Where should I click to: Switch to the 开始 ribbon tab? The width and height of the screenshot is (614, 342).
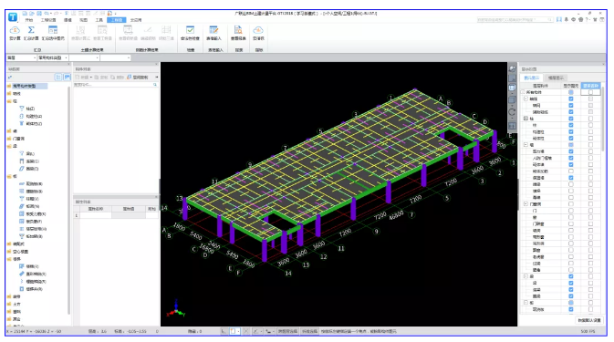29,20
